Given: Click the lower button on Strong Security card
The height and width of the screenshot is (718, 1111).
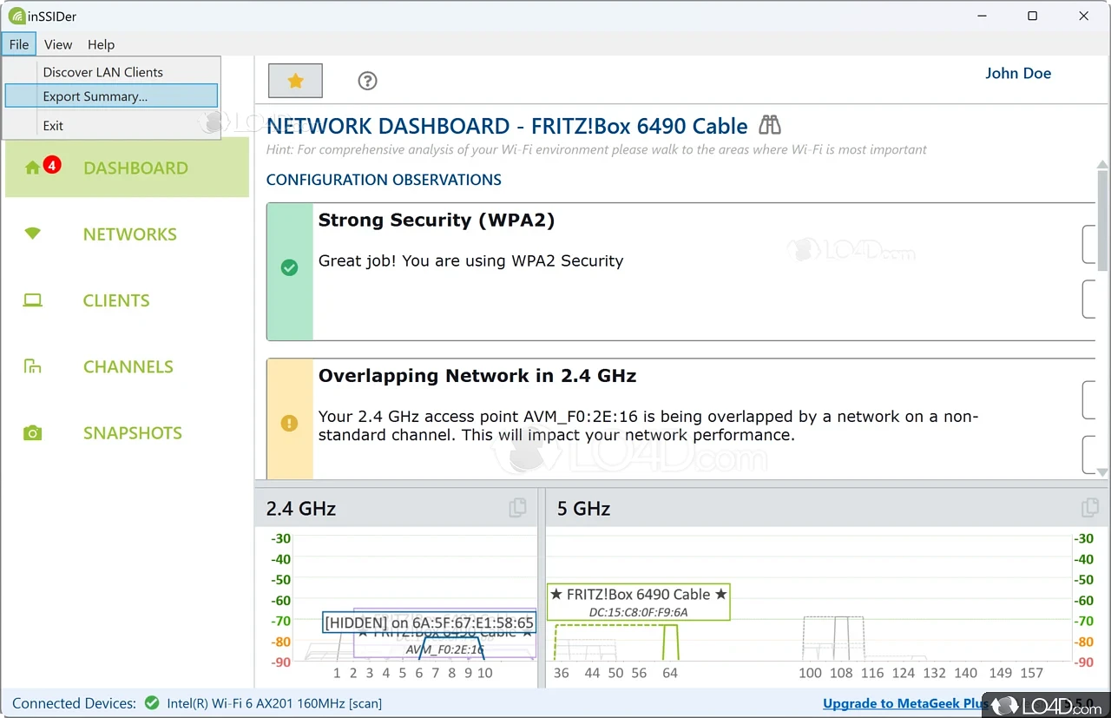Looking at the screenshot, I should [x=1089, y=299].
